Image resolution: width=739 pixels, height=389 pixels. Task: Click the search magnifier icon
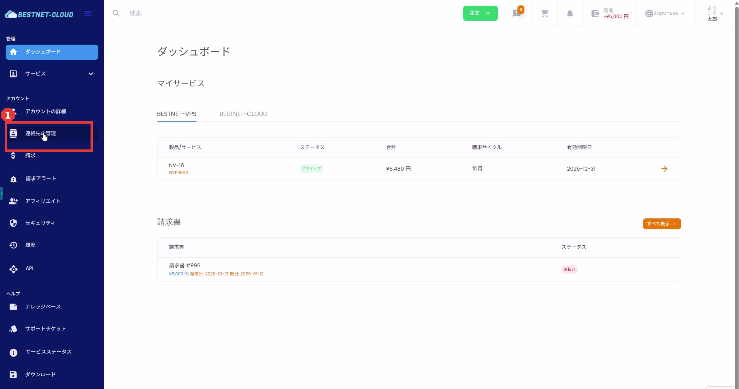click(x=116, y=13)
